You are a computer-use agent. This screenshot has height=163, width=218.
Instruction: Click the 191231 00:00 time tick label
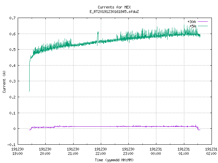[156, 151]
